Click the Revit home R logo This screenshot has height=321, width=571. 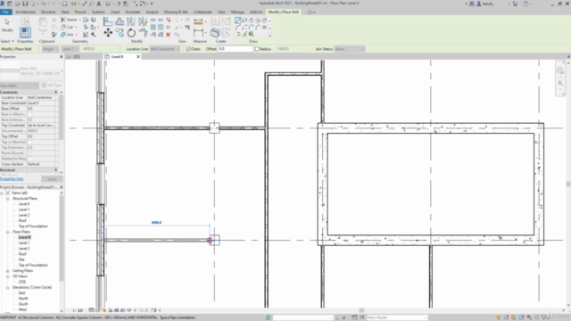coord(3,4)
